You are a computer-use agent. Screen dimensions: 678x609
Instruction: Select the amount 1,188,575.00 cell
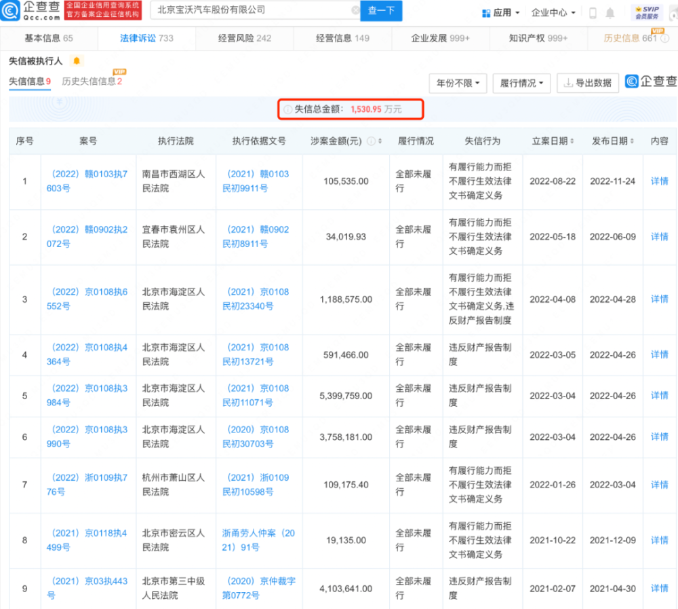click(x=346, y=299)
